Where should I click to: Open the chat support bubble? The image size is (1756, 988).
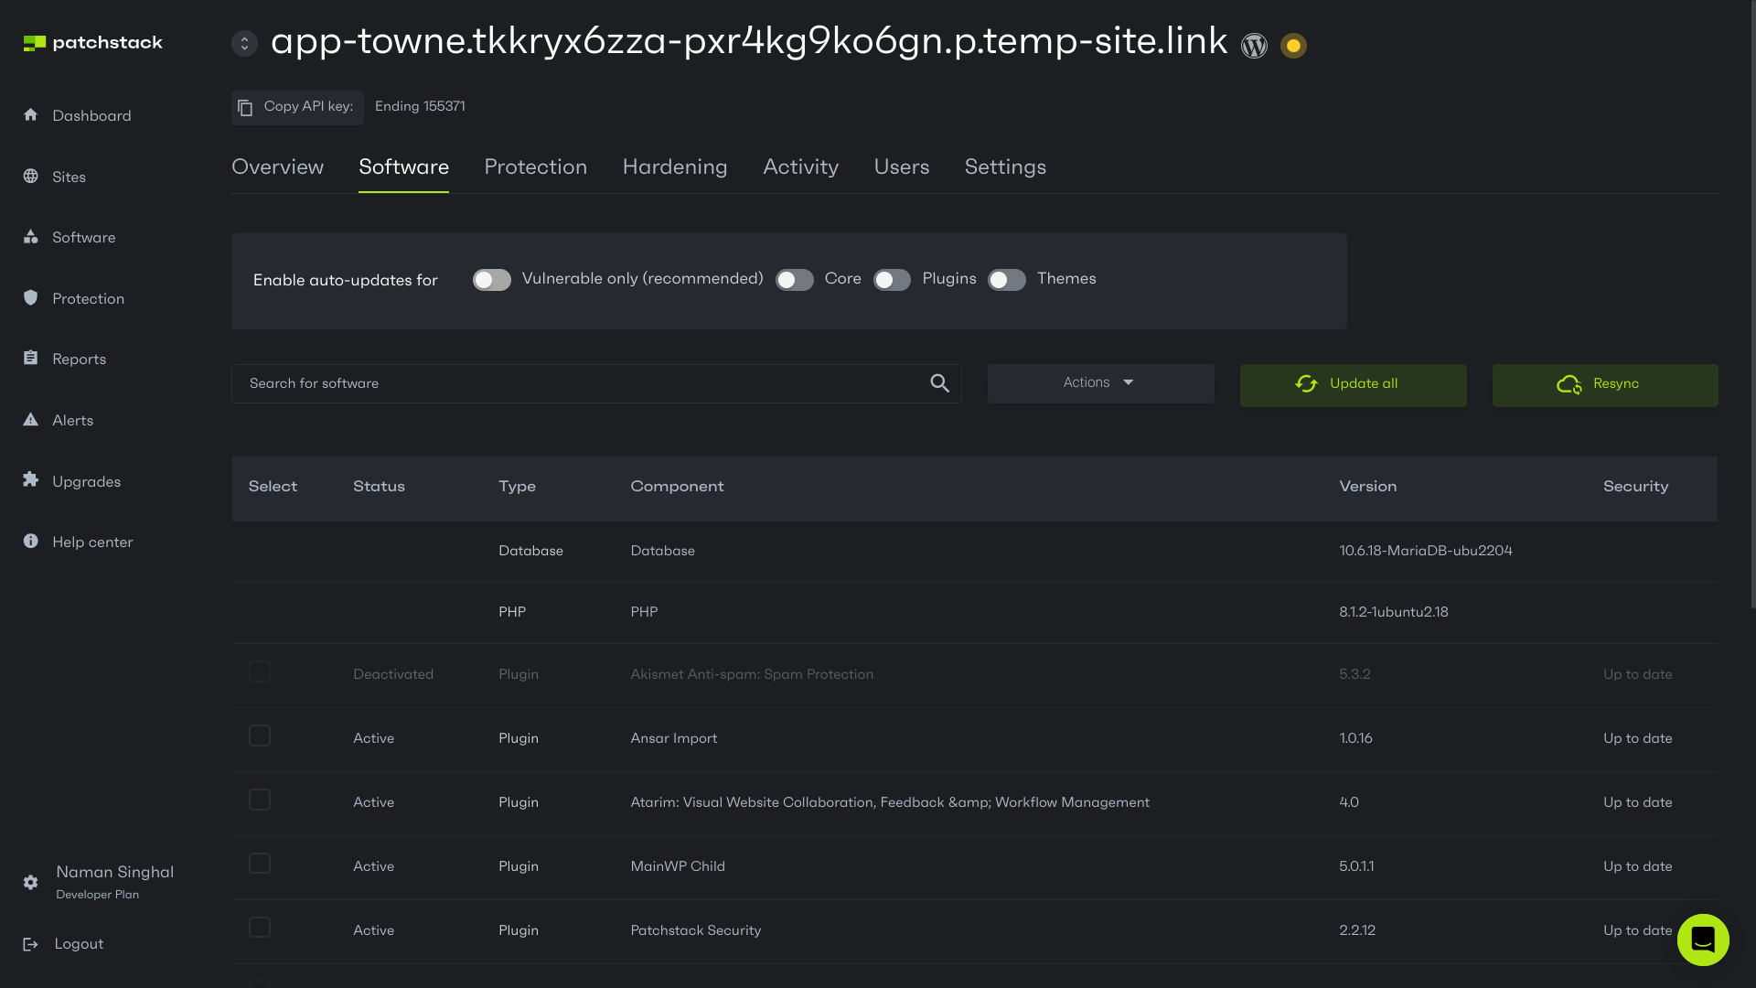tap(1702, 940)
